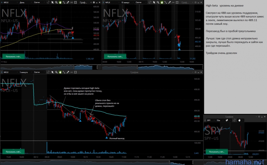Pick trend line tool in 1-minute NFLX chart
267x165 pixels.
64,72
